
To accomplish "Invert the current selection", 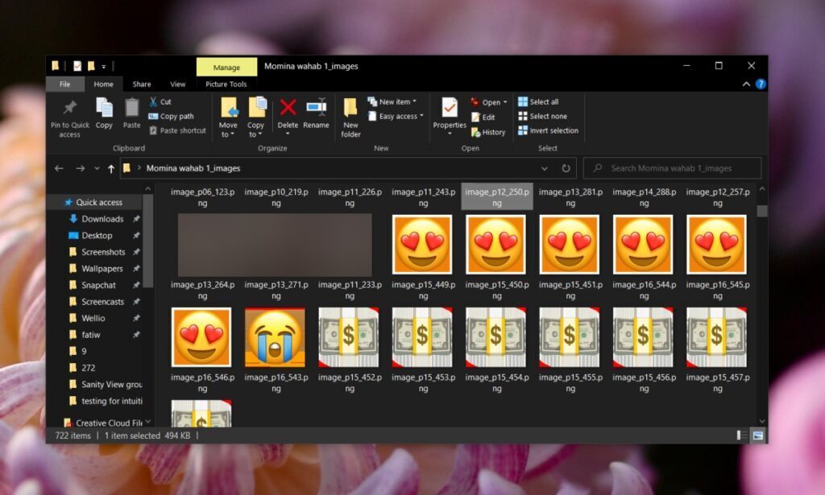I will 549,130.
